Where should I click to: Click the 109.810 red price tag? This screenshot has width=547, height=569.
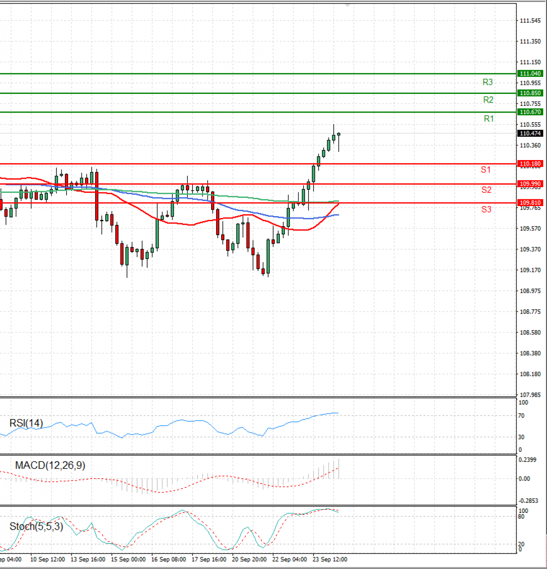[x=530, y=203]
